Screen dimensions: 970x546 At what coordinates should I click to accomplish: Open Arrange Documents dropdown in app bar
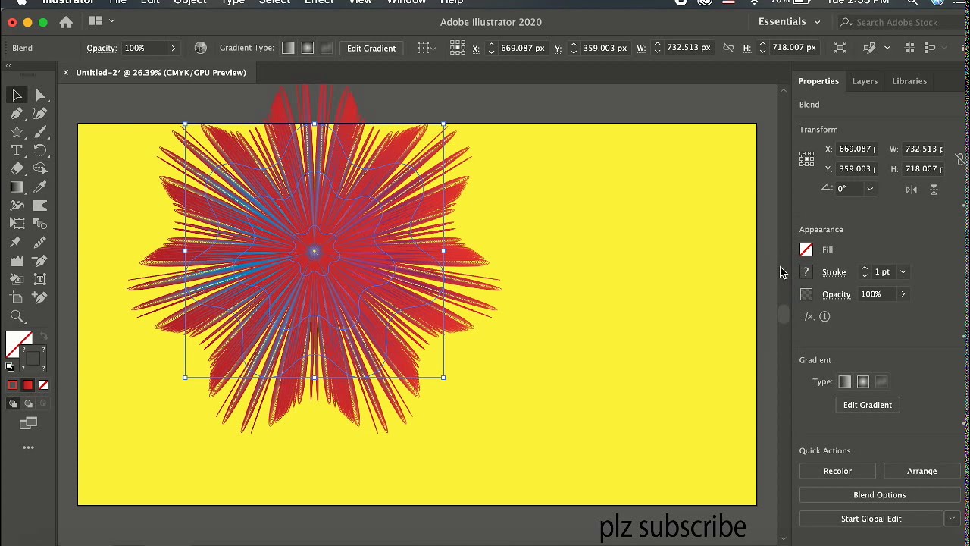pyautogui.click(x=101, y=22)
